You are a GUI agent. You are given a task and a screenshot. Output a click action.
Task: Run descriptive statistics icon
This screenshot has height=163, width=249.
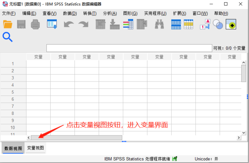pyautogui.click(x=142, y=24)
